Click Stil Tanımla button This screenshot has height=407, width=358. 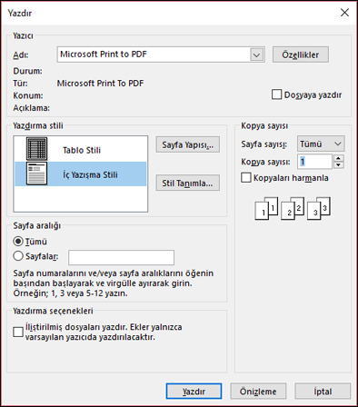click(188, 183)
